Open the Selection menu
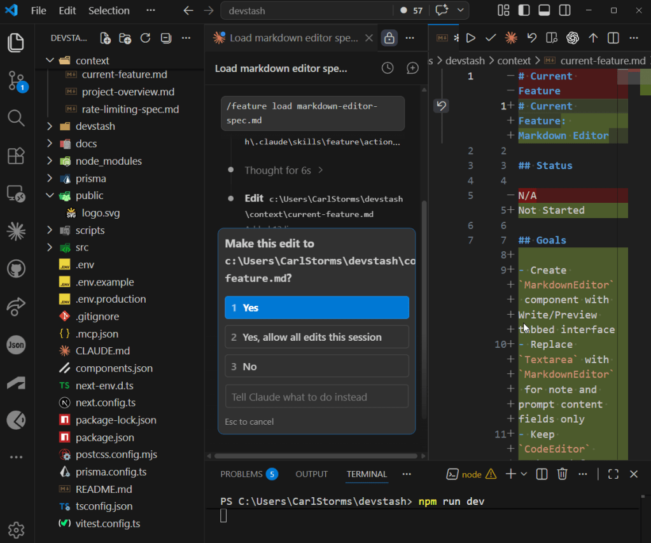This screenshot has height=543, width=651. pyautogui.click(x=109, y=11)
